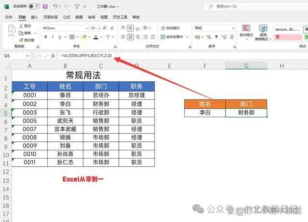Open the font size 10 dropdown
The image size is (308, 222).
99,28
